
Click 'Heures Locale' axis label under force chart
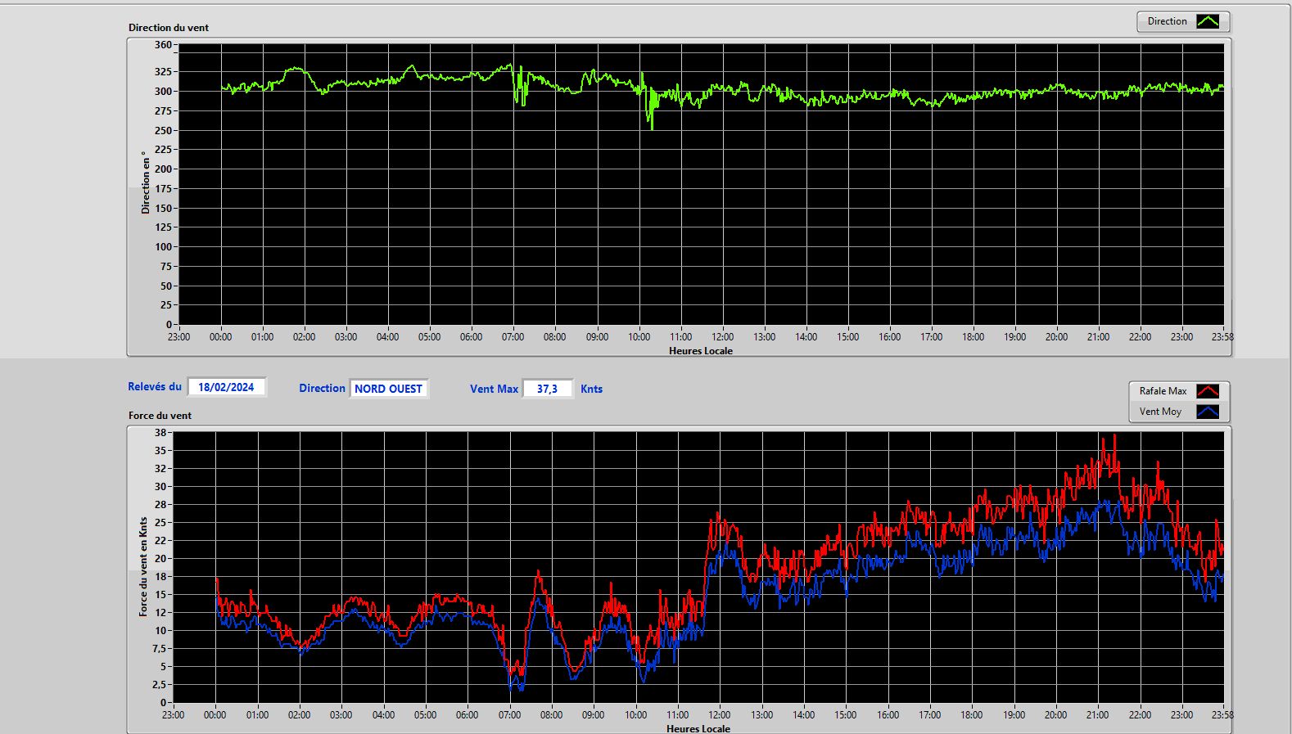click(x=698, y=728)
